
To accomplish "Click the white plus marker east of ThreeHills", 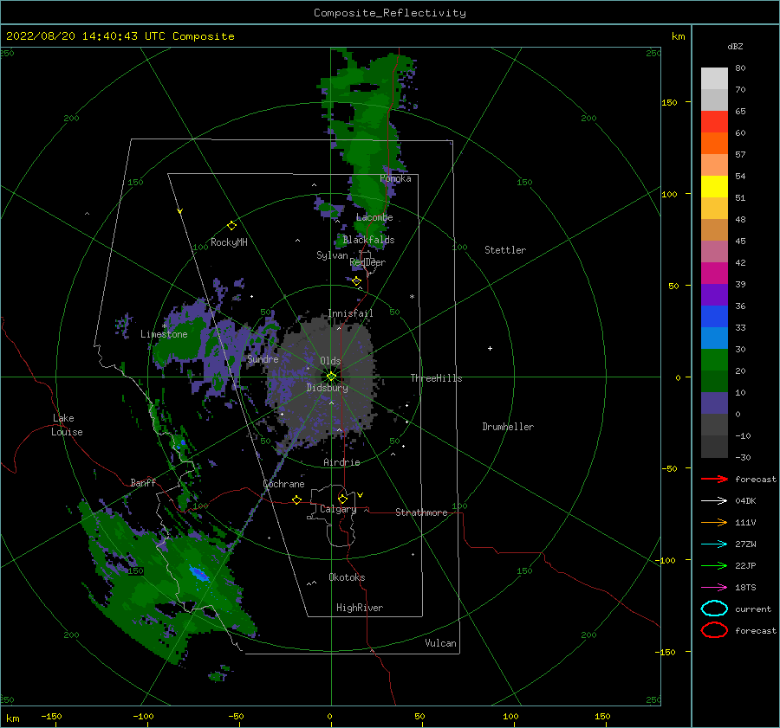I will tap(490, 348).
